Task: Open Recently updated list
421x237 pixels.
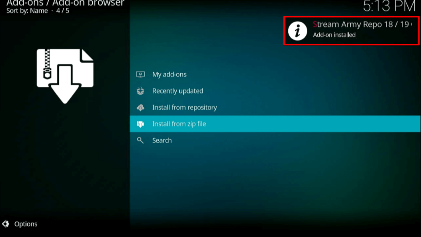Action: click(x=275, y=91)
